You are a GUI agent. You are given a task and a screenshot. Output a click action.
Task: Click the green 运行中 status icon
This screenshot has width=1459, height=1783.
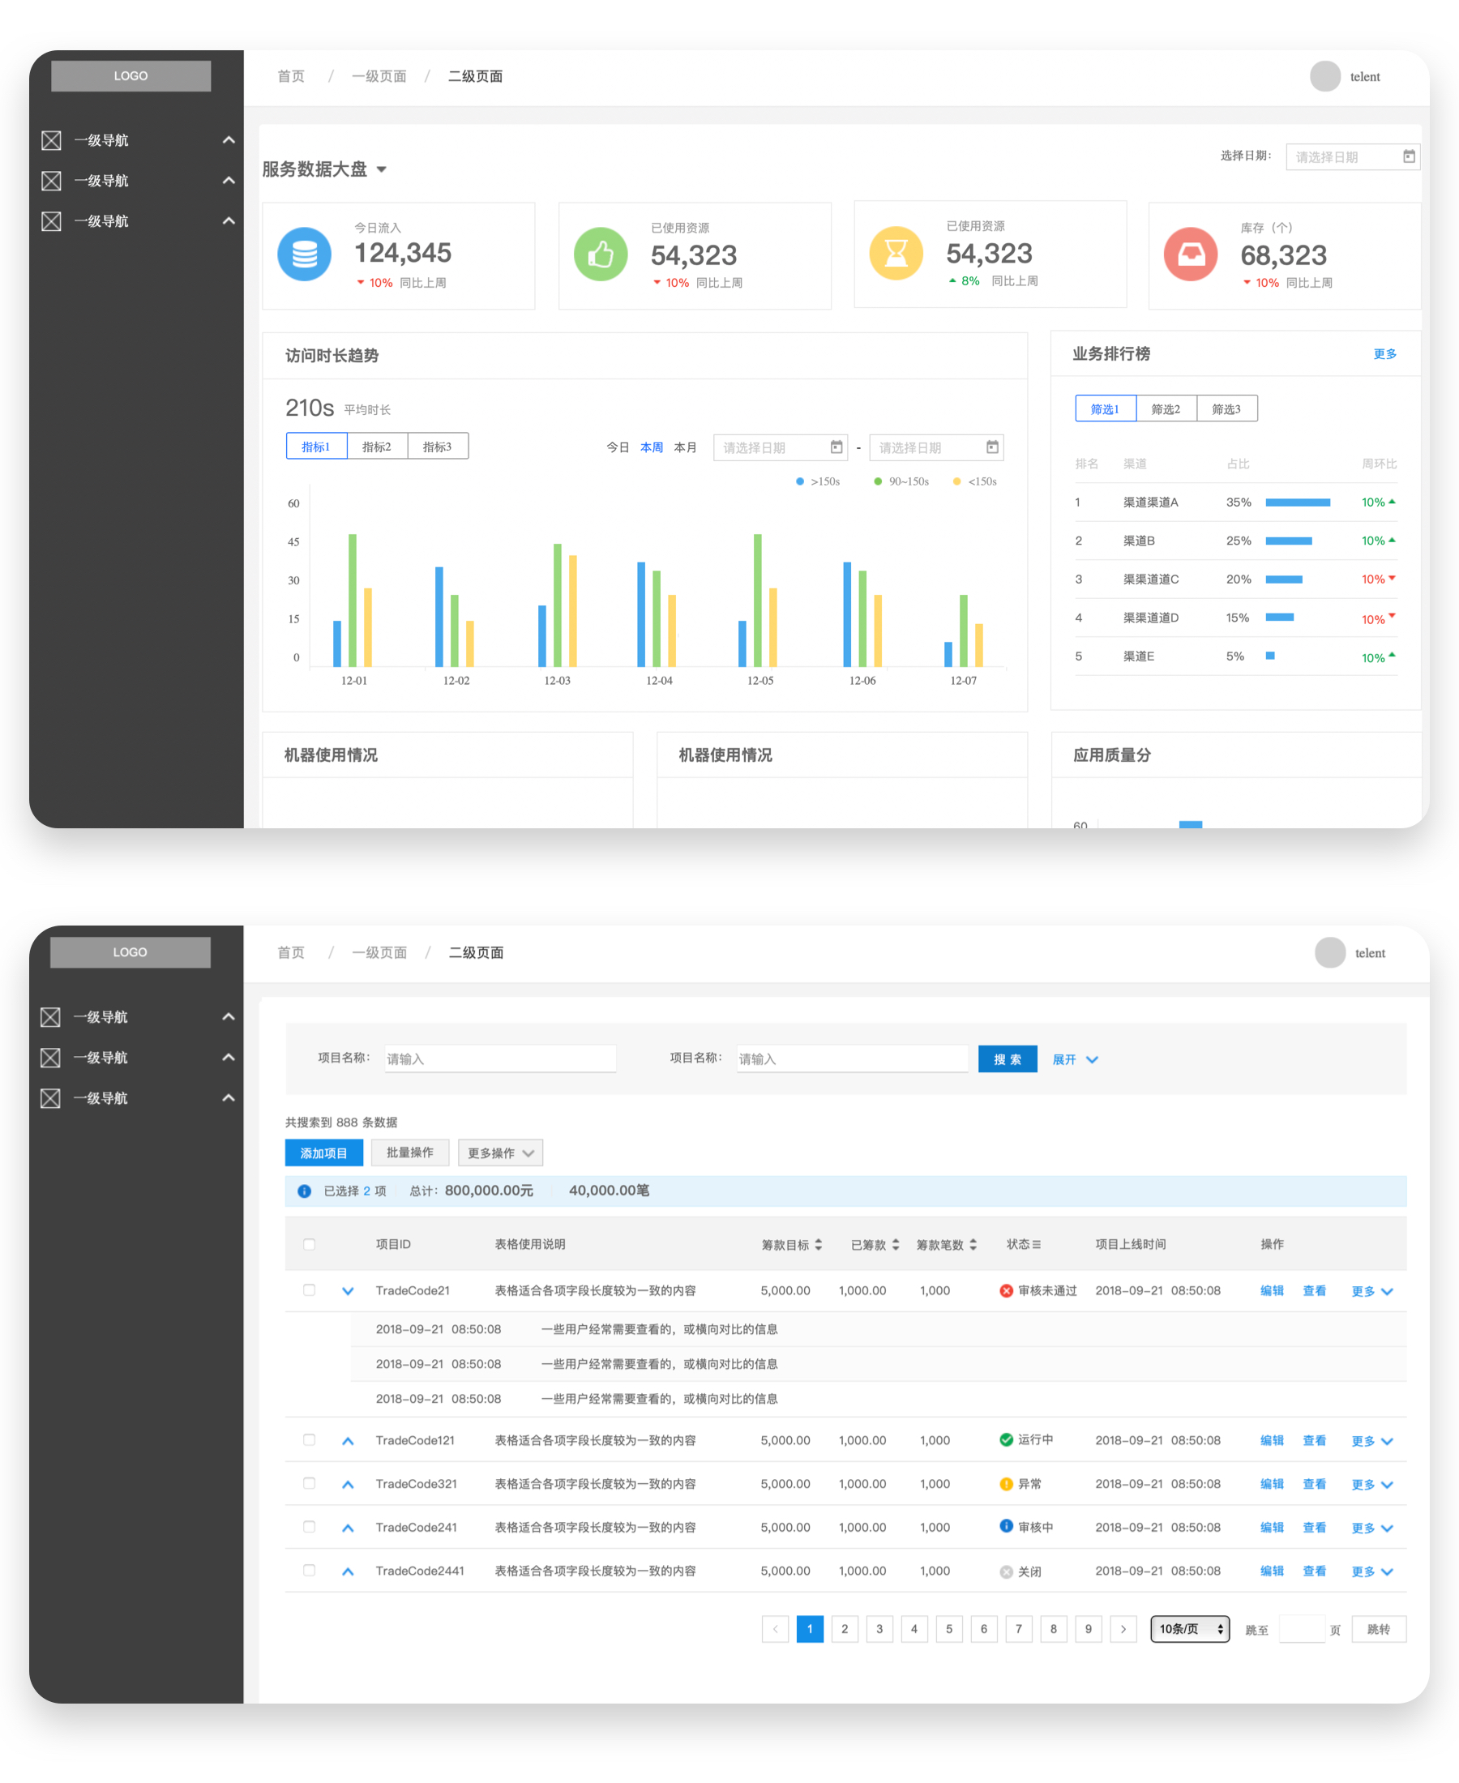1006,1439
